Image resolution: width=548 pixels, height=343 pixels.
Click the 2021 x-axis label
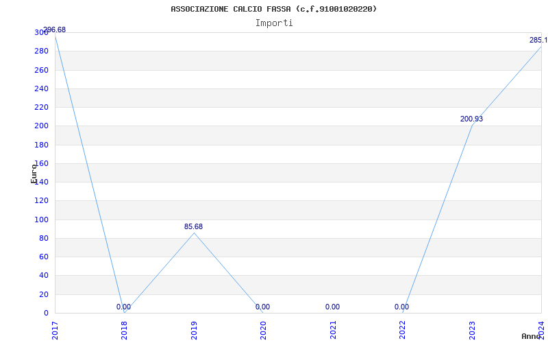coord(333,331)
